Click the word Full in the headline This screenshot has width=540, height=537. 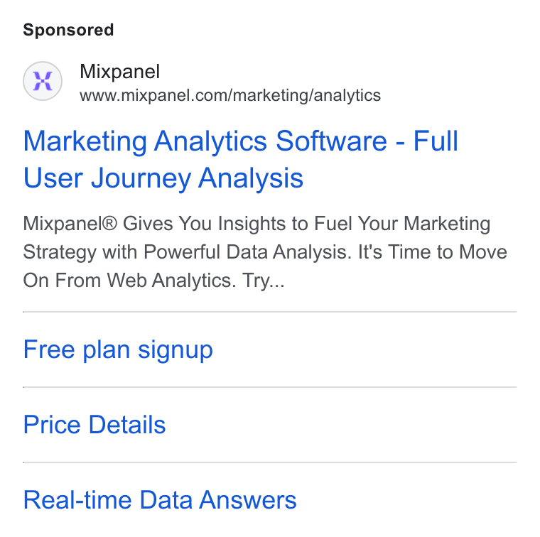point(436,141)
